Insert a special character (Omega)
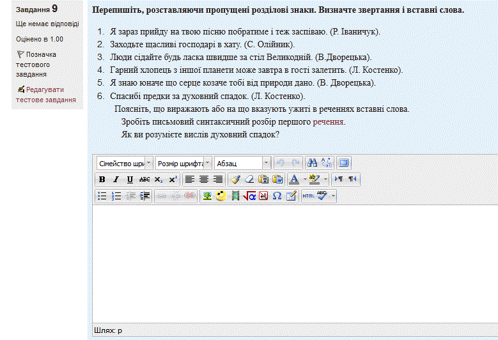 (x=277, y=196)
